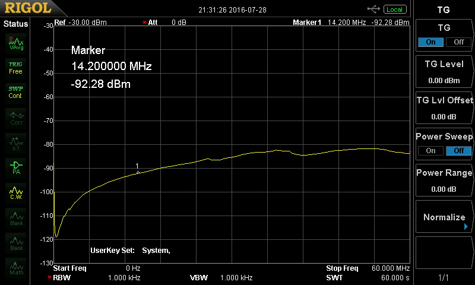Set Power Sweep to Off
Viewport: 475px width, 285px height.
pyautogui.click(x=458, y=151)
